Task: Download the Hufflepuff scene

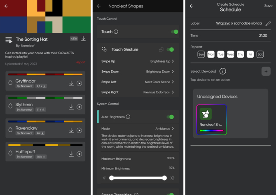Action: coord(71,154)
